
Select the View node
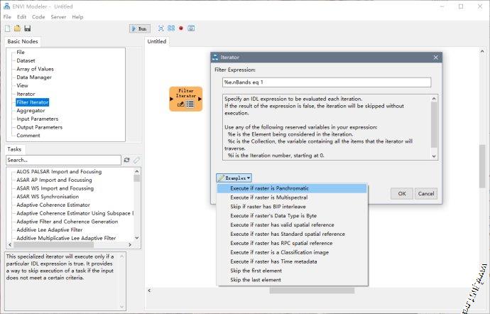click(x=22, y=85)
